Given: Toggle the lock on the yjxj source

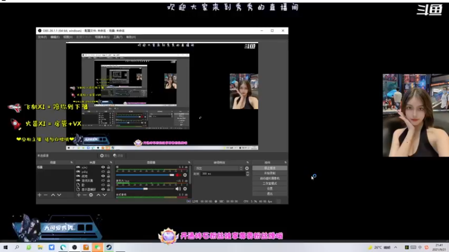Looking at the screenshot, I should (108, 167).
